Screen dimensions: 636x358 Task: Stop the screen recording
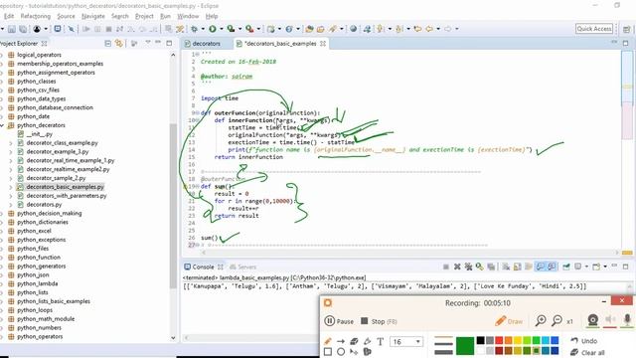tap(379, 321)
